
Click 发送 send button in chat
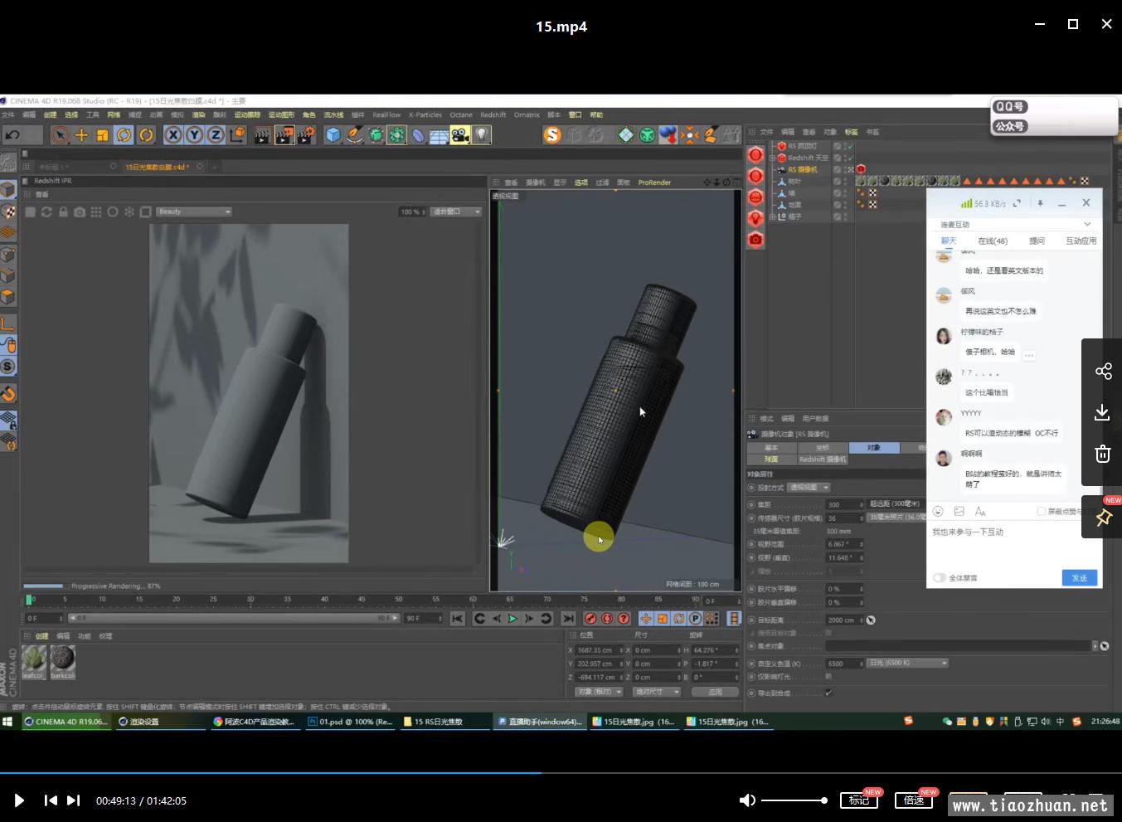pyautogui.click(x=1079, y=577)
